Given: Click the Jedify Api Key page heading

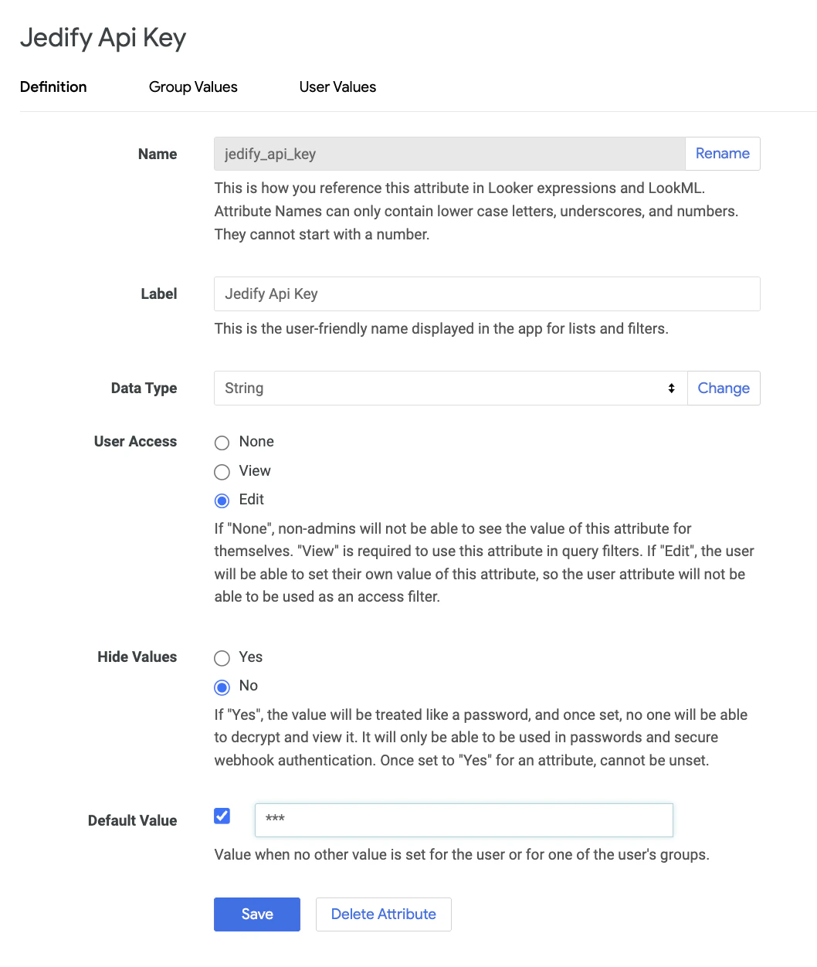Looking at the screenshot, I should (x=103, y=37).
